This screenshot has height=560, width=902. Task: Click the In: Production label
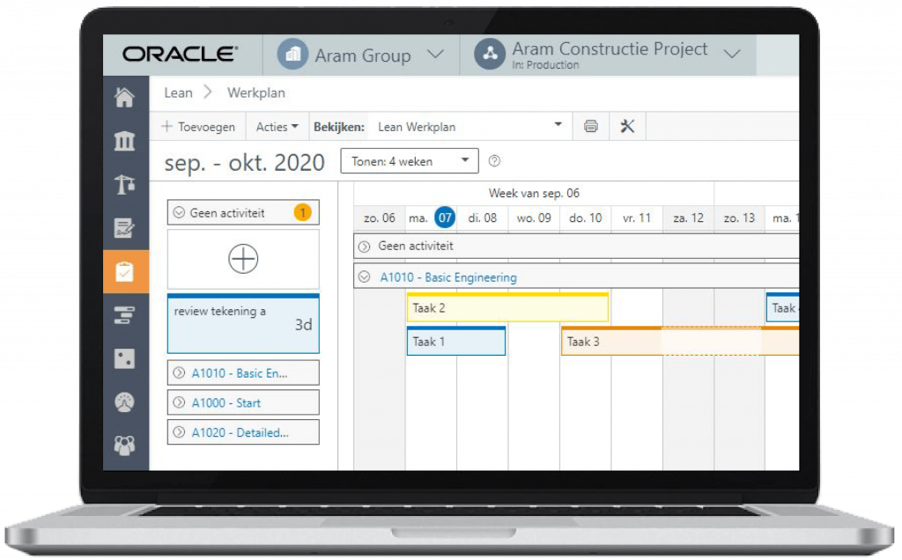click(545, 65)
